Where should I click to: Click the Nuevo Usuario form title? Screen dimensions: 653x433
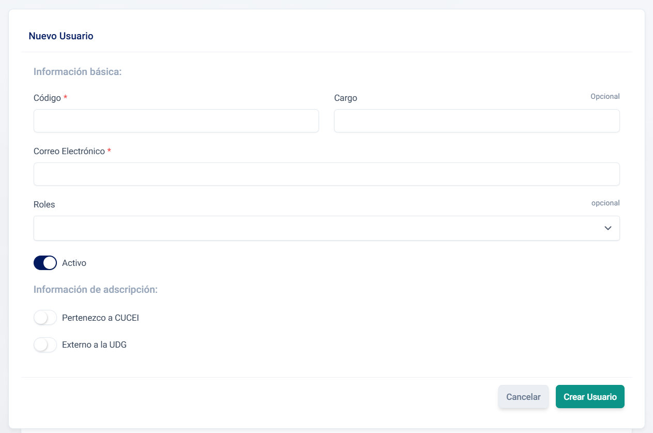pos(61,36)
